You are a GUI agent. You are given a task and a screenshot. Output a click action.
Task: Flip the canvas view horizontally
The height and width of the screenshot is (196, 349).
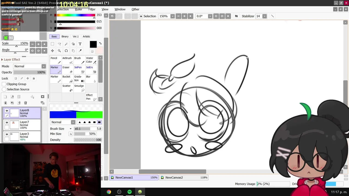tap(236, 16)
